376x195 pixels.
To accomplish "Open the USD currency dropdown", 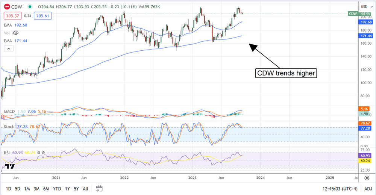I will pyautogui.click(x=367, y=7).
